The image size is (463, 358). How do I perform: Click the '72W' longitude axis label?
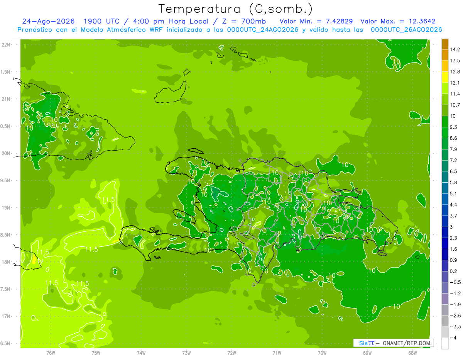[232, 353]
